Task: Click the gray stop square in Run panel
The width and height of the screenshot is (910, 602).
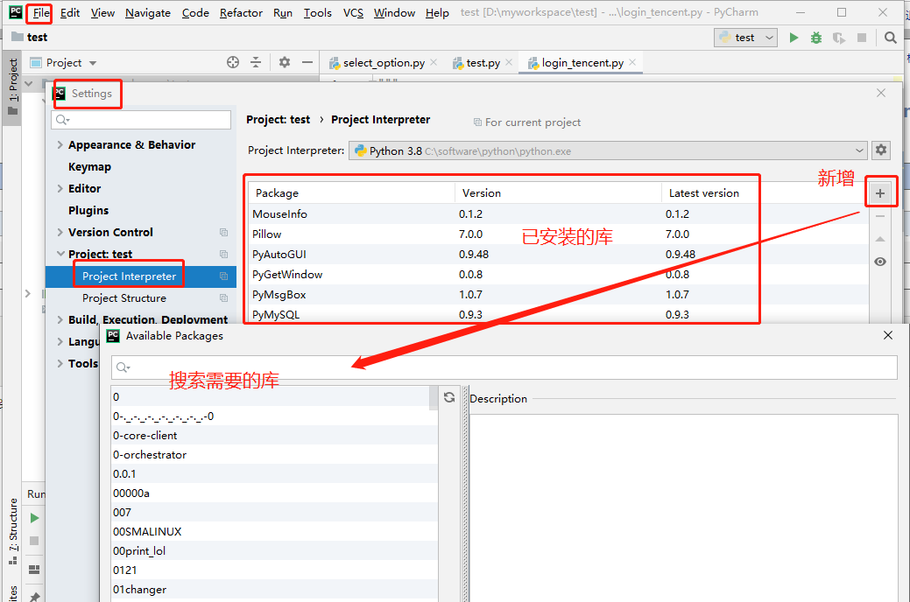Action: click(x=34, y=541)
